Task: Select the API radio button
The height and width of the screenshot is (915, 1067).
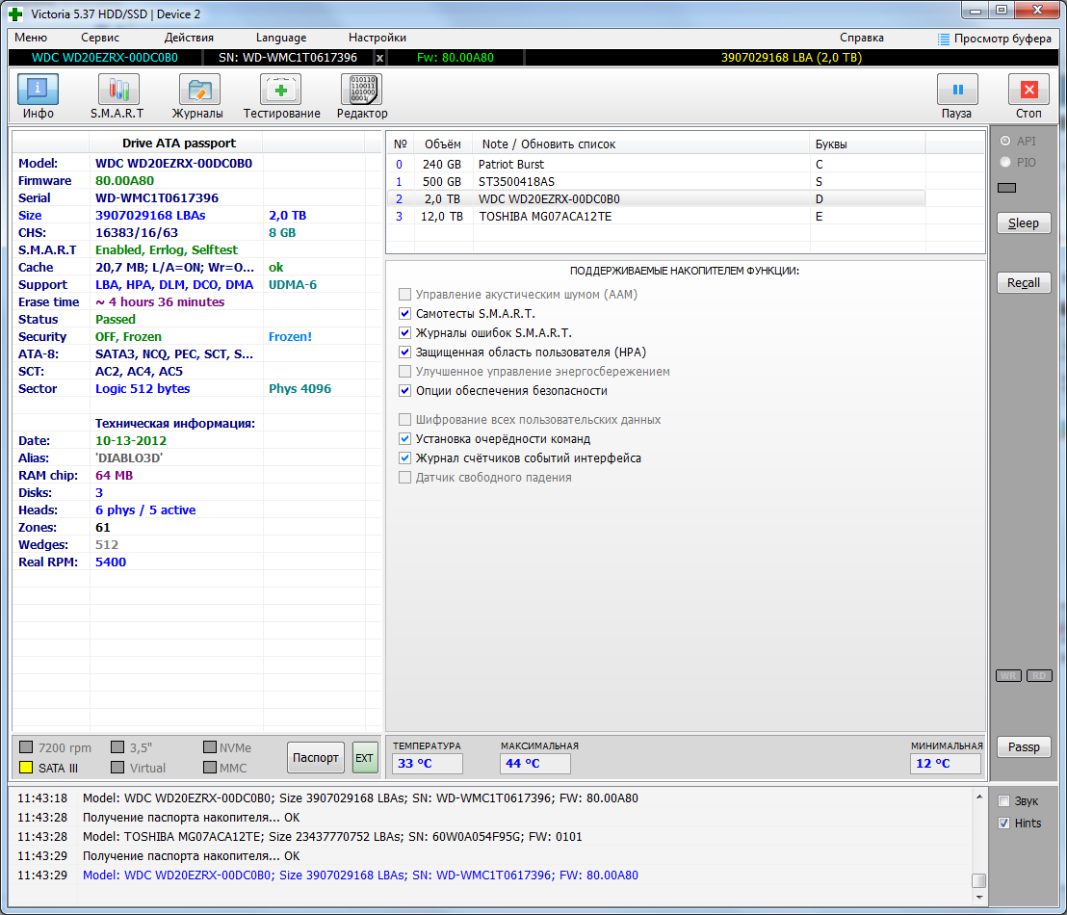Action: [x=1005, y=141]
